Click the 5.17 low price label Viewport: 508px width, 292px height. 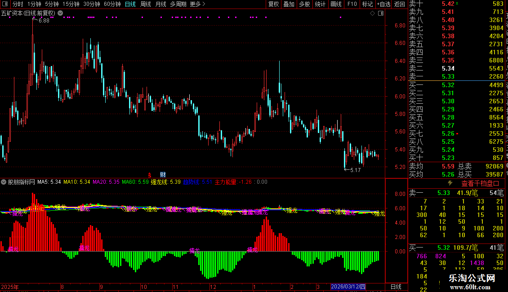356,170
